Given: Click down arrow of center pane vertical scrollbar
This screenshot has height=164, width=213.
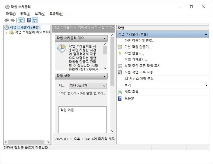Looking at the screenshot, I should pos(112,131).
